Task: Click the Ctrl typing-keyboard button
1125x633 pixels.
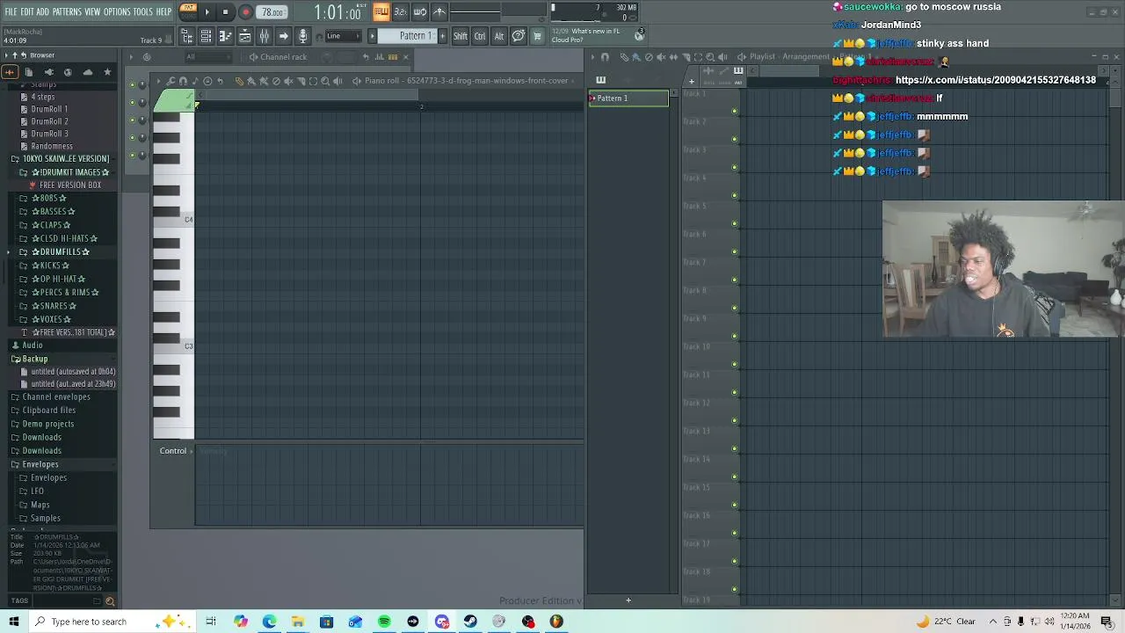Action: click(480, 36)
